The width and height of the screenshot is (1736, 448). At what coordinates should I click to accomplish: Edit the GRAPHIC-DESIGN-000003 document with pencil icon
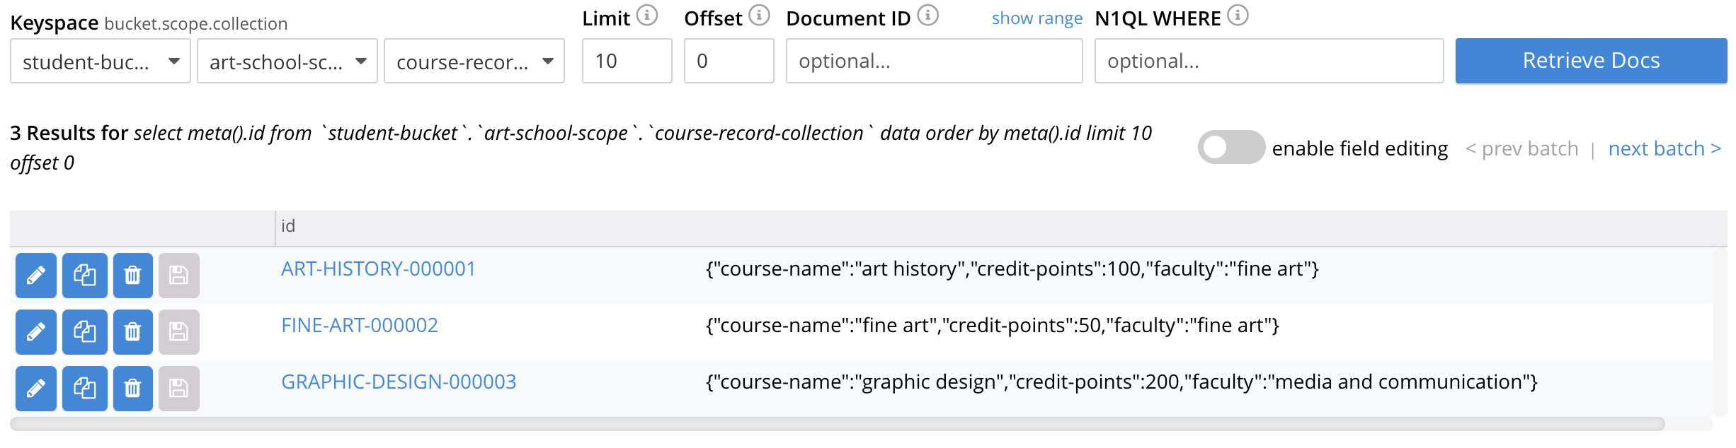[x=36, y=389]
